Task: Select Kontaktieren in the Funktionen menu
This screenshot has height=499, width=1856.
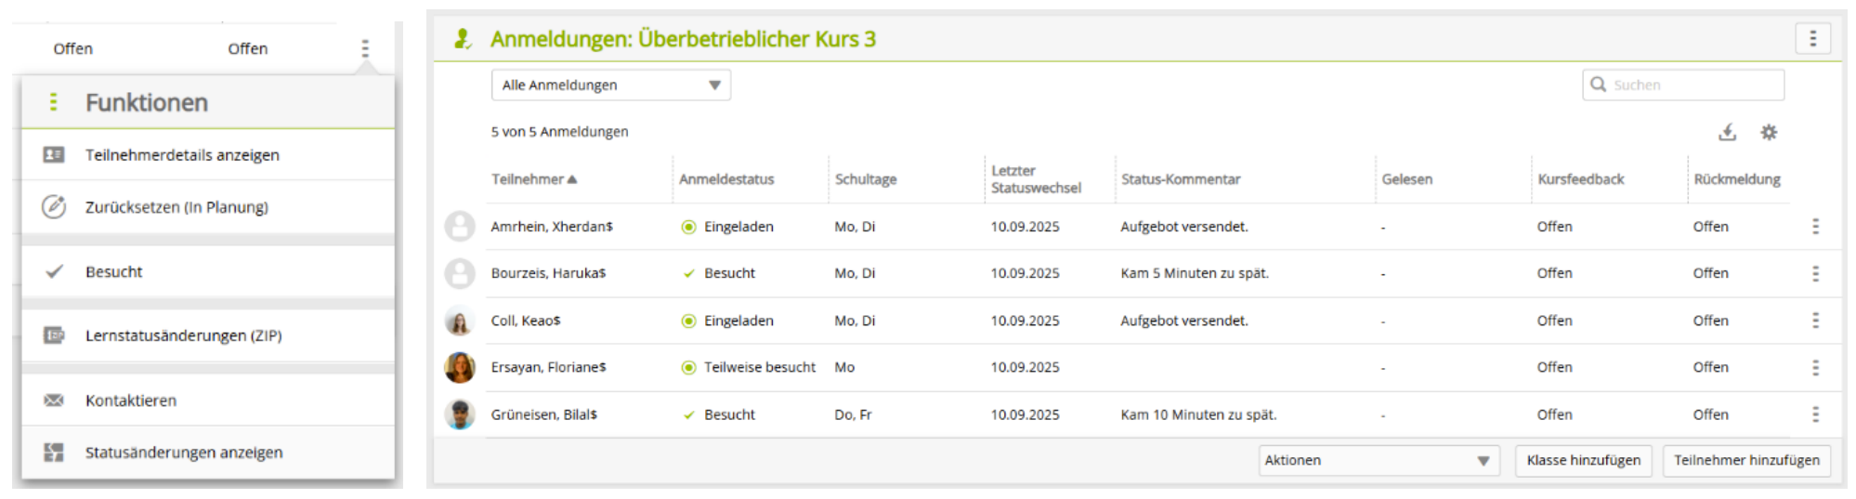Action: [x=131, y=401]
